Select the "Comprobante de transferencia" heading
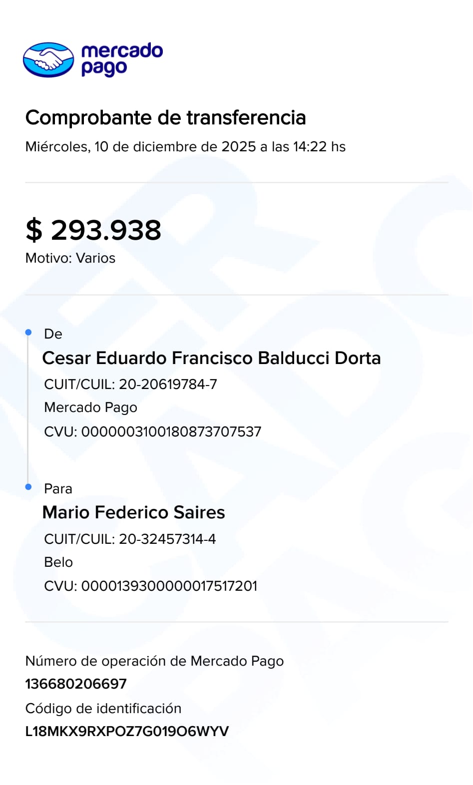 [x=165, y=118]
